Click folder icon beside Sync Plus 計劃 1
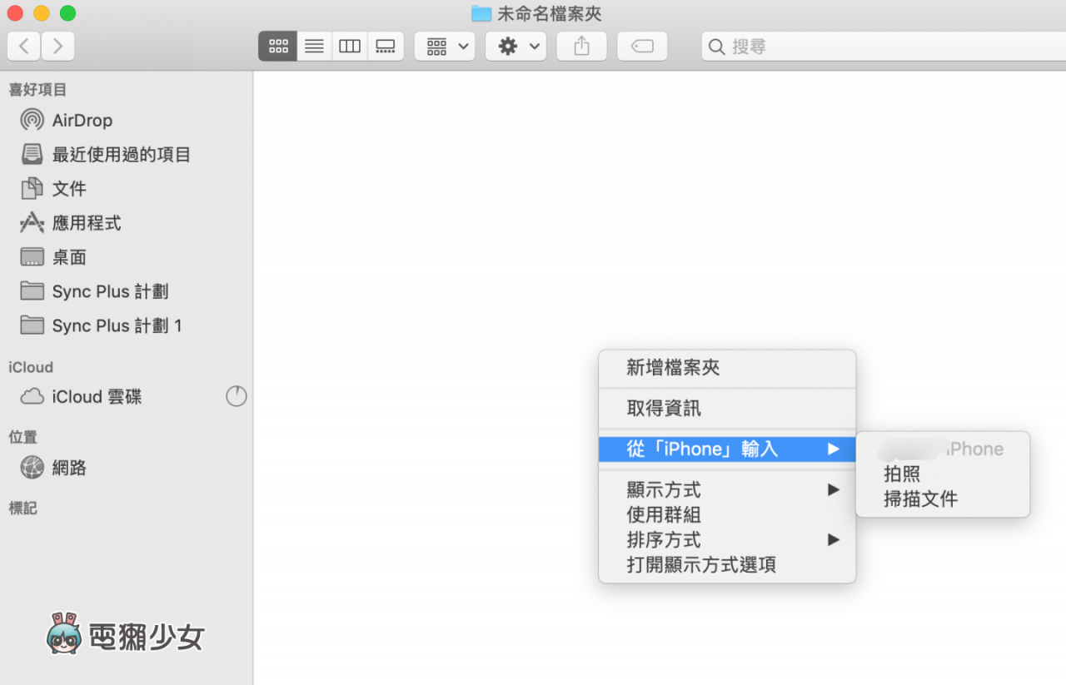1066x685 pixels. pyautogui.click(x=32, y=325)
